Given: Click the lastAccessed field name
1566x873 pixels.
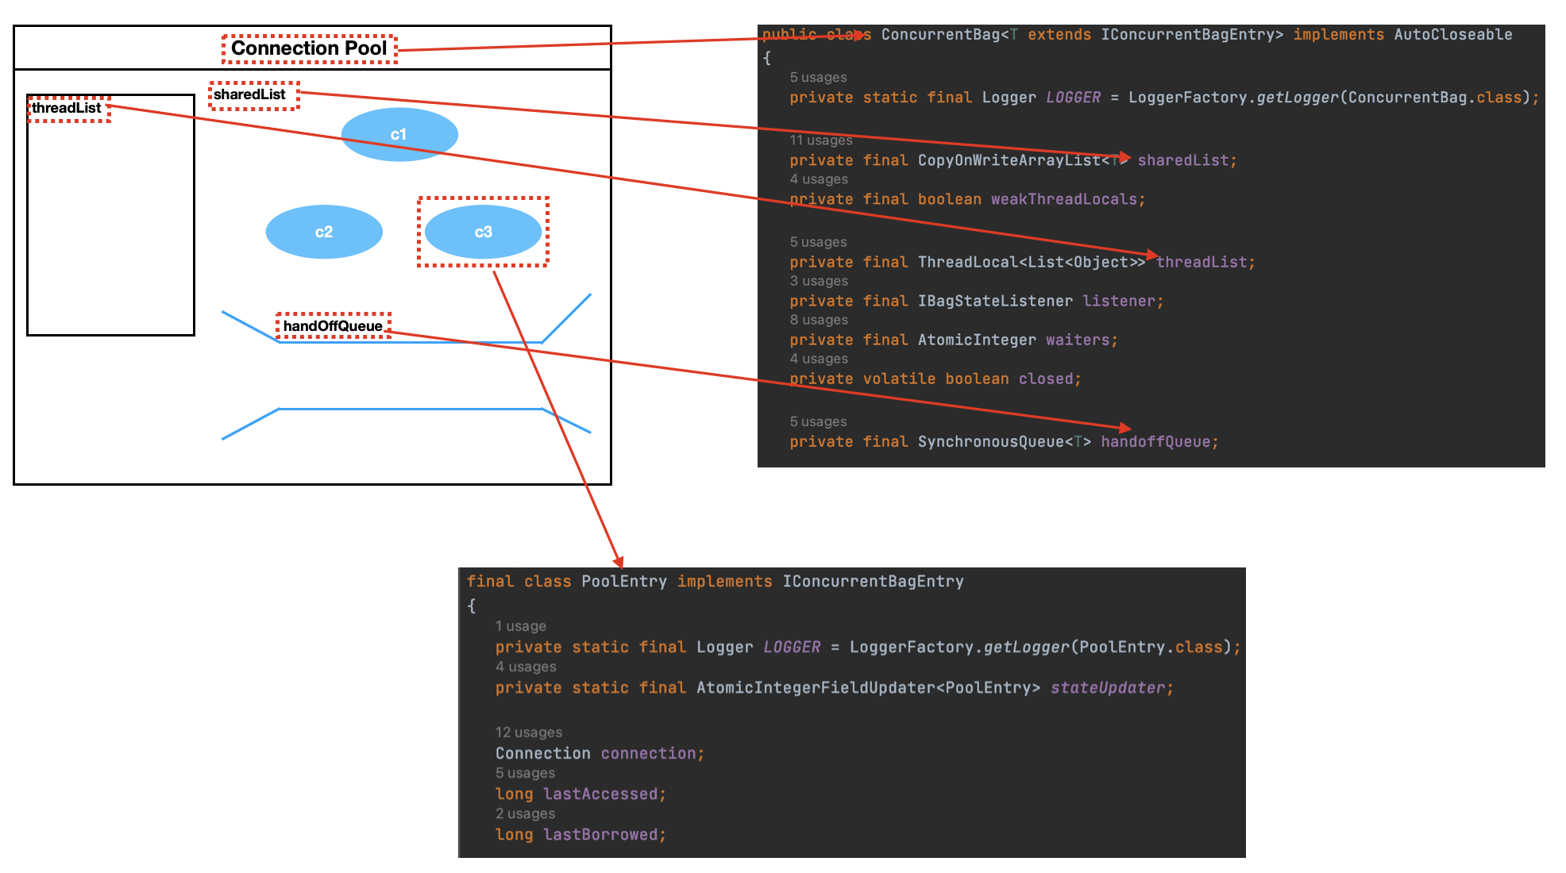Looking at the screenshot, I should pos(600,794).
